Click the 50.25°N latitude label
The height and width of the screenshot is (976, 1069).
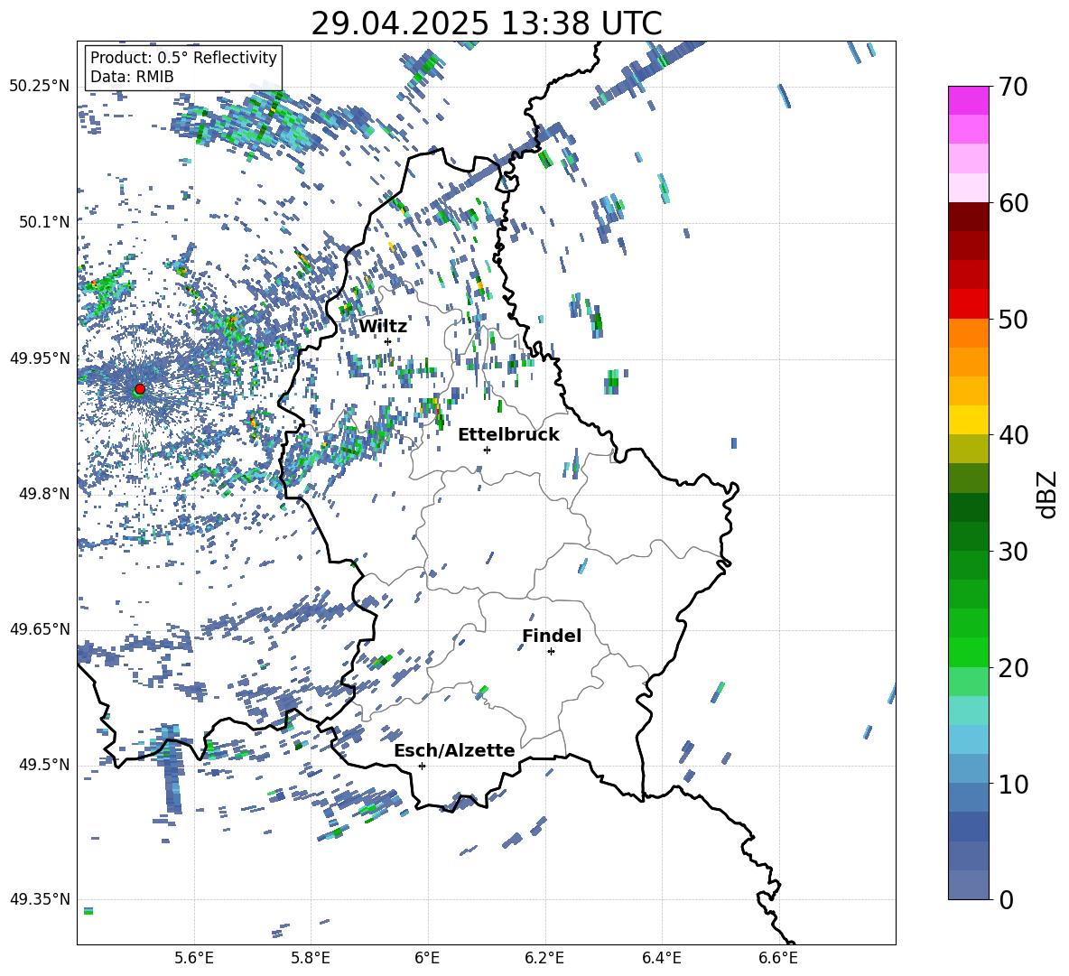coord(40,87)
